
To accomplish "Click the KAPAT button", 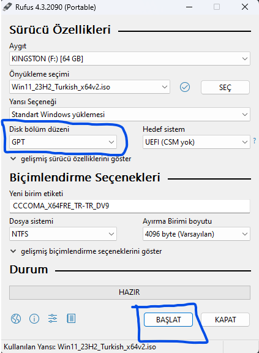I will (x=225, y=319).
